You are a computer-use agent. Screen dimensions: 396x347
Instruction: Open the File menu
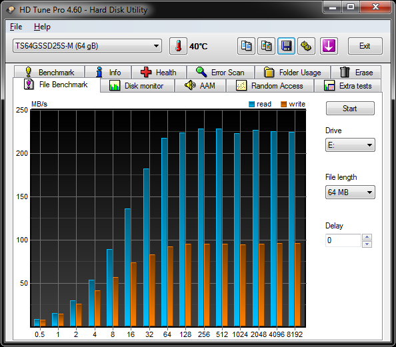[16, 27]
